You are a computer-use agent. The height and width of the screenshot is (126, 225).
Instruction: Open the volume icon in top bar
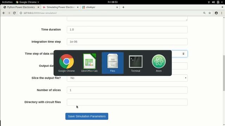213,2
